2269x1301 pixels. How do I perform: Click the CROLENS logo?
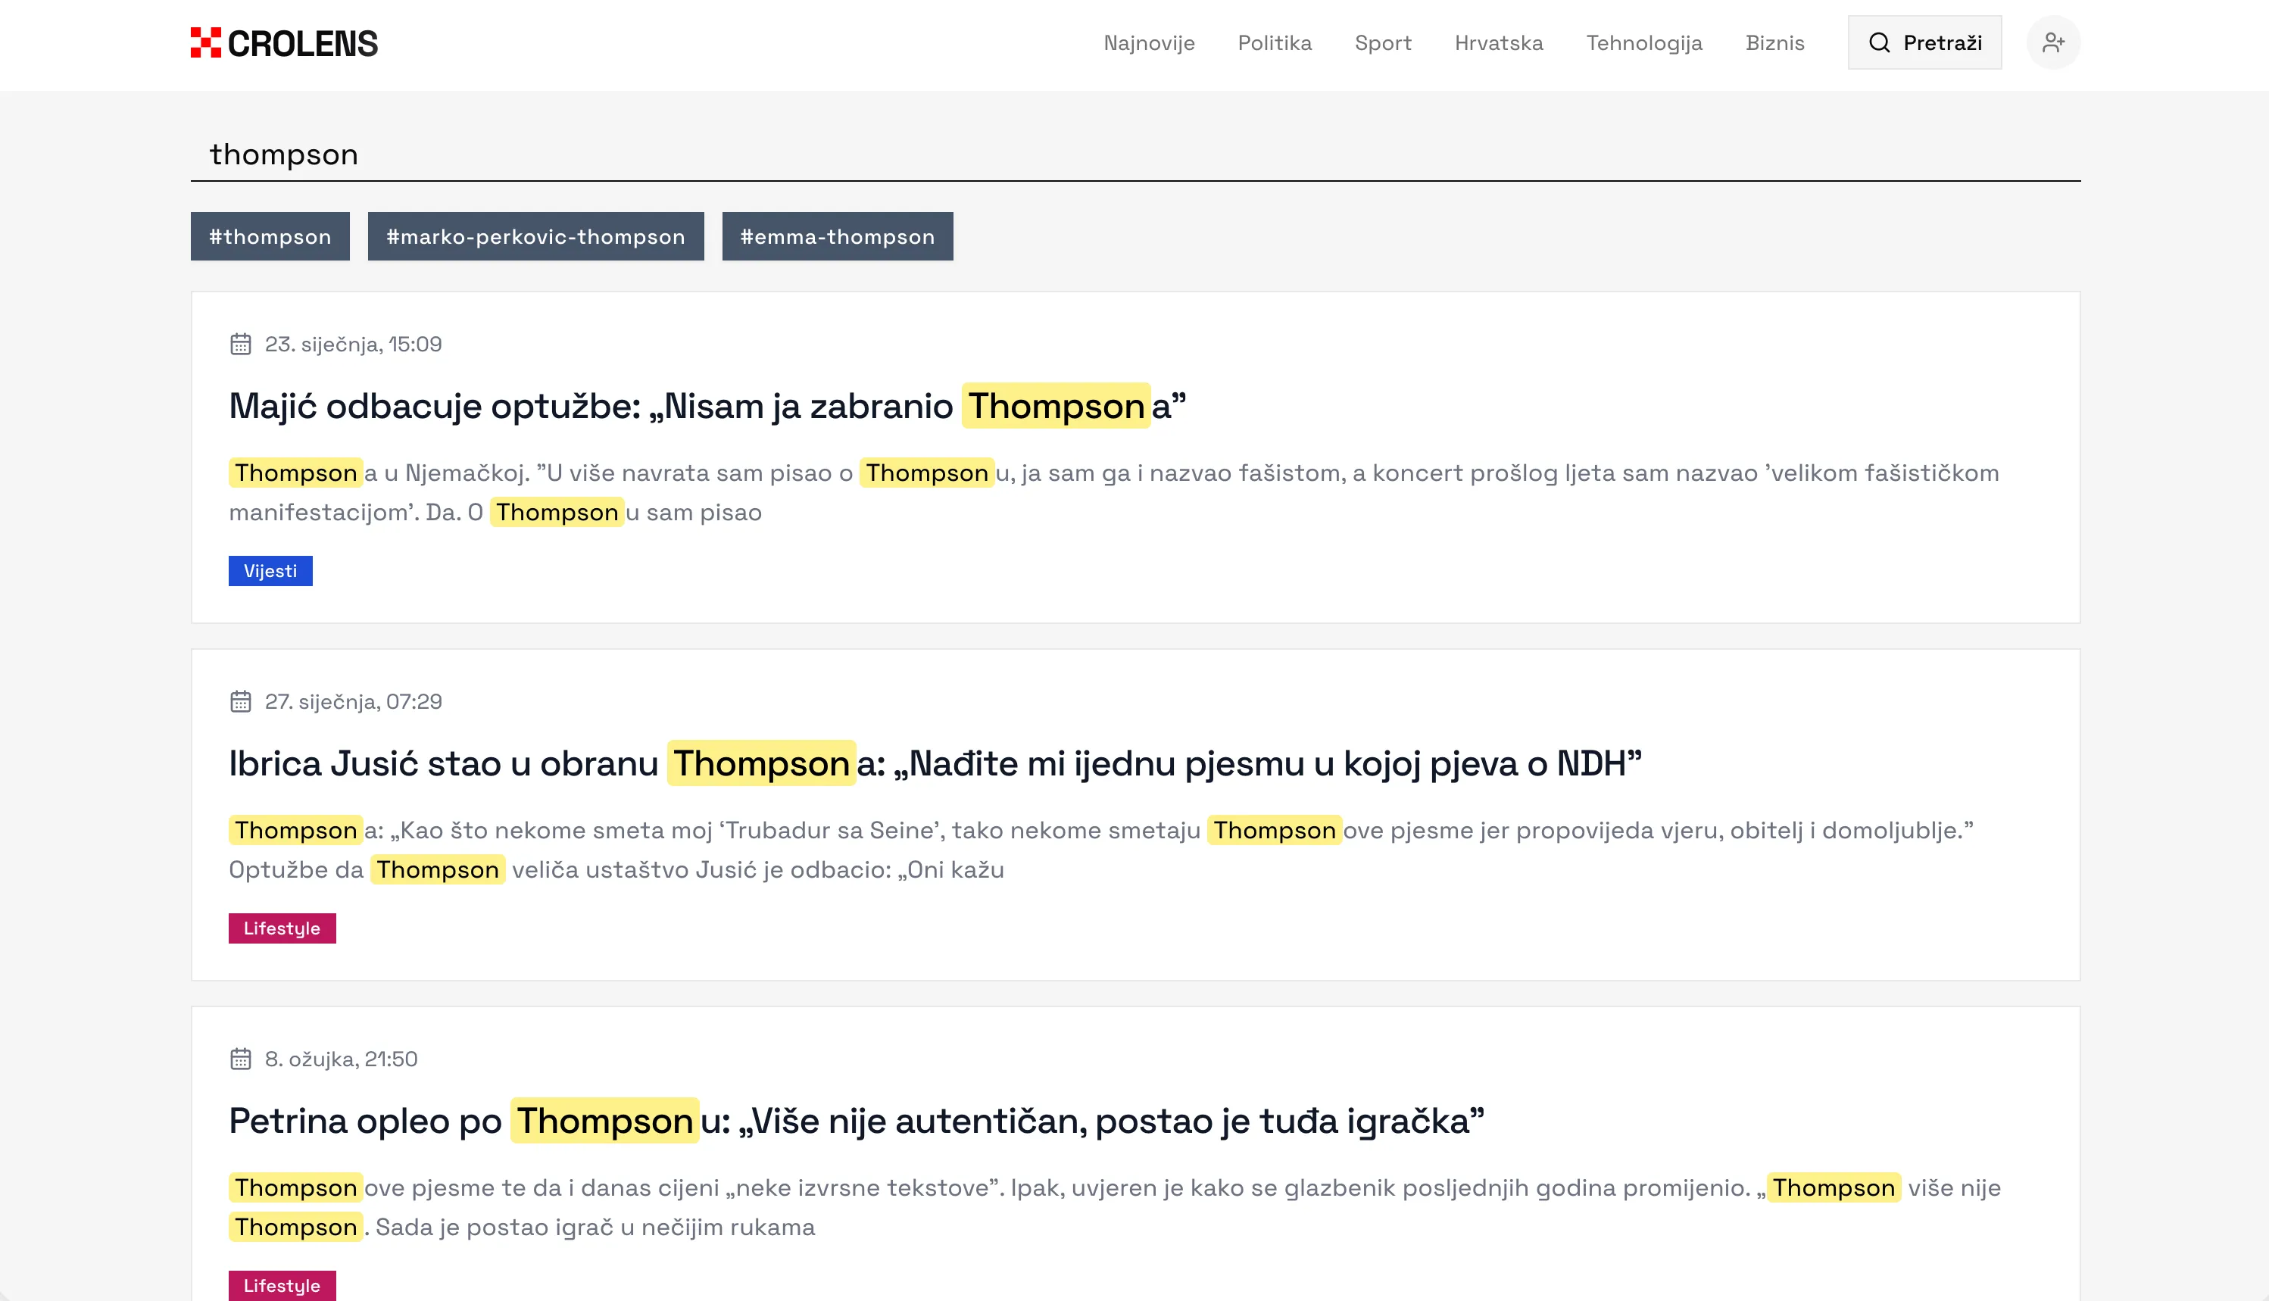(282, 42)
